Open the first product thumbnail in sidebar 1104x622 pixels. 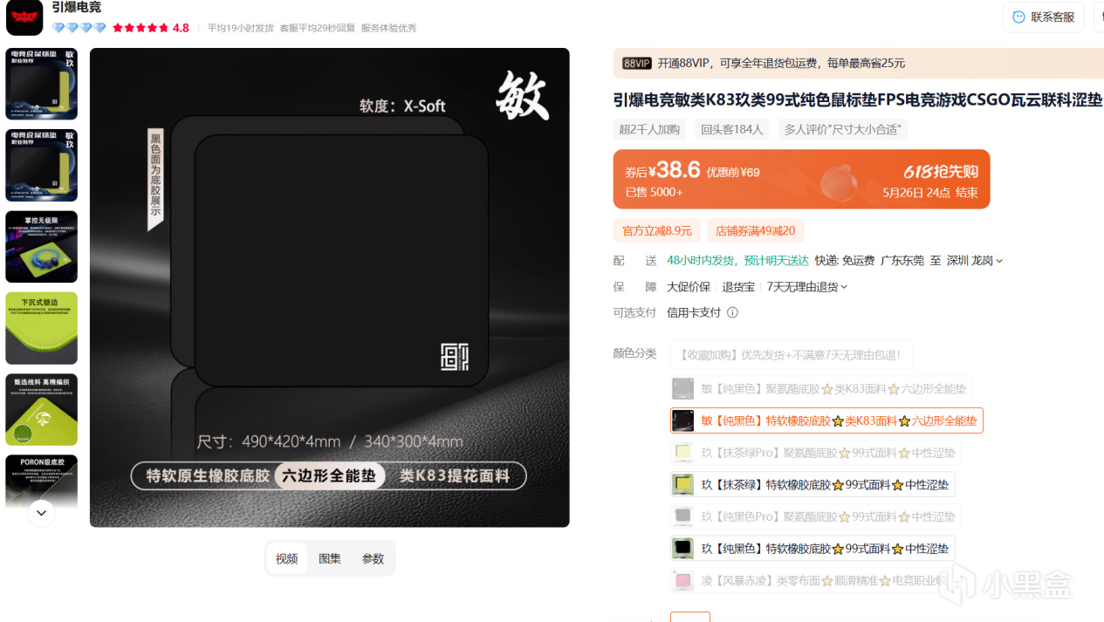[x=41, y=84]
